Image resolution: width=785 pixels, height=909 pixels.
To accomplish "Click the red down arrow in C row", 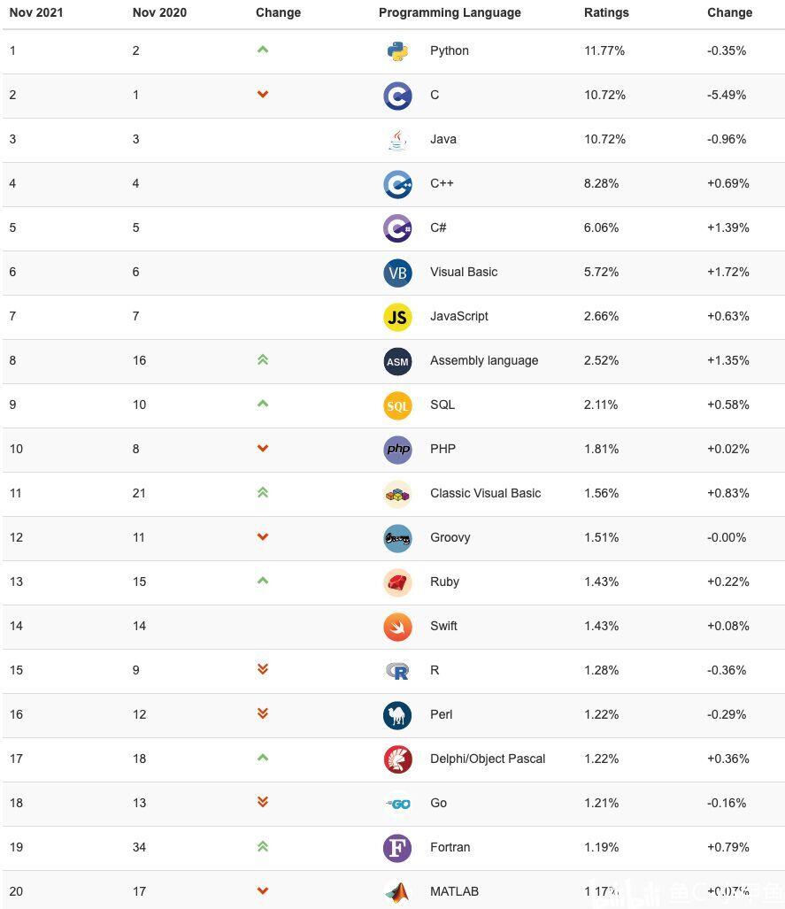I will pyautogui.click(x=262, y=95).
